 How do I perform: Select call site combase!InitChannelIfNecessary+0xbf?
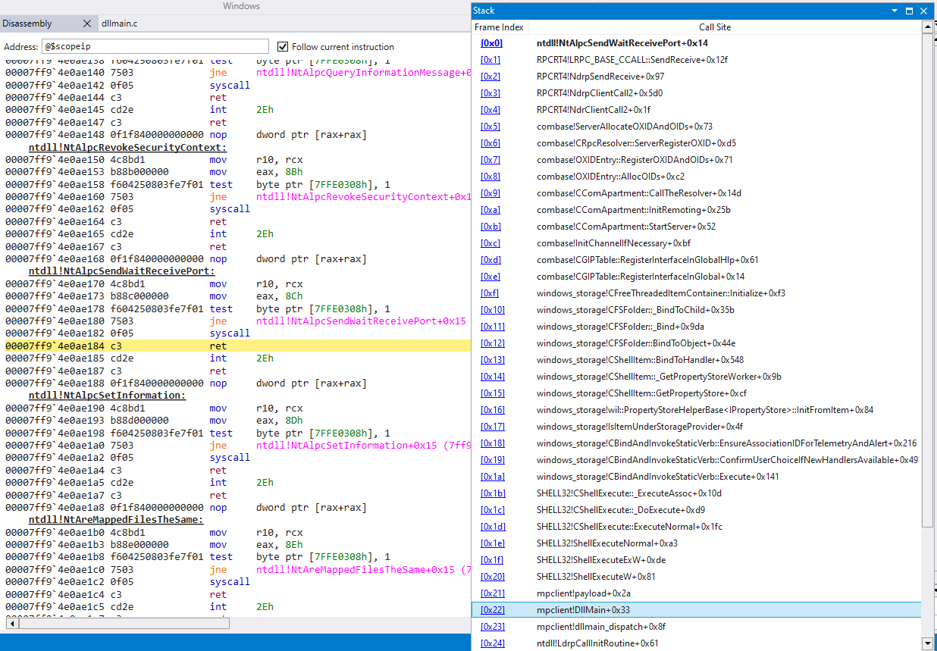coord(614,243)
